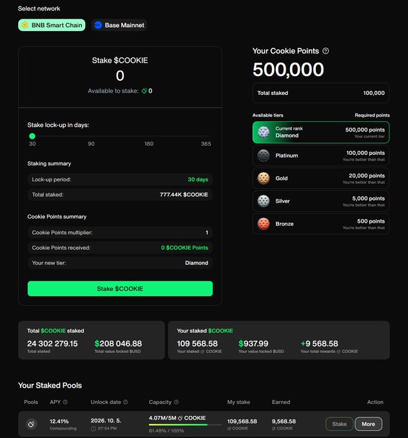Click the 0 $COOKIE Points received value
Viewport: 408px width, 438px height.
coord(184,248)
